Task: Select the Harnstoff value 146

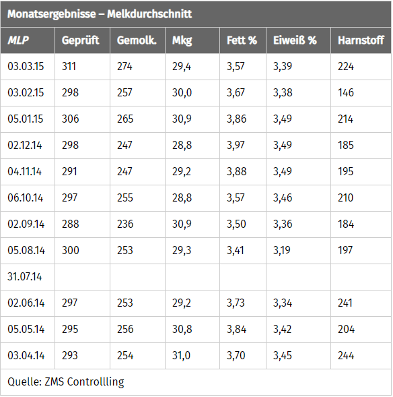Action: pos(346,92)
